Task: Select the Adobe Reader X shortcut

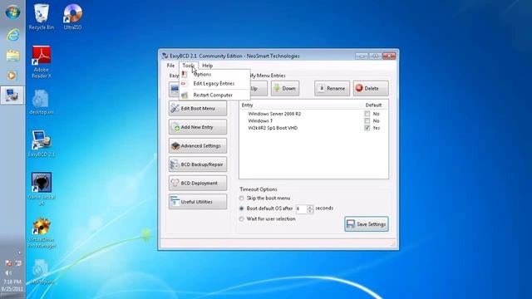Action: (x=41, y=62)
